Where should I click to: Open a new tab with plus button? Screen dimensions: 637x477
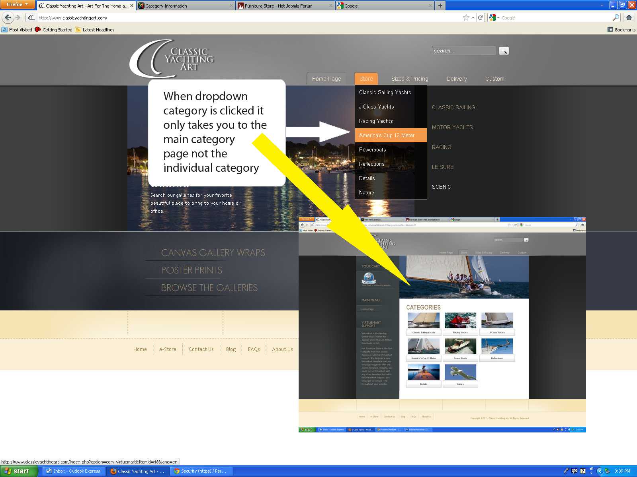(440, 6)
